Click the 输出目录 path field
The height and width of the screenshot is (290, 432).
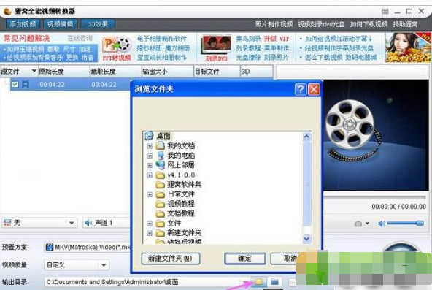coord(146,282)
